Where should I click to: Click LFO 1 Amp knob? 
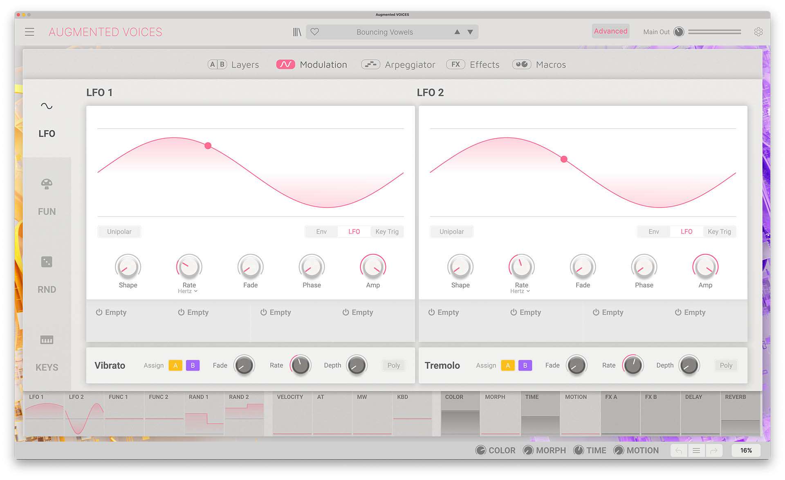(373, 267)
